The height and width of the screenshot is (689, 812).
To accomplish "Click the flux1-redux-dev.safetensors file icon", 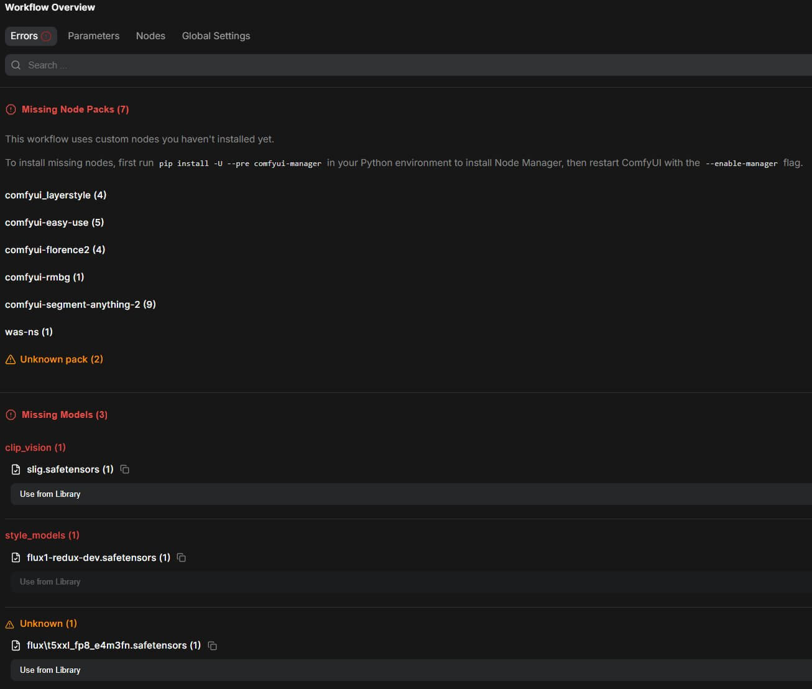I will coord(16,558).
